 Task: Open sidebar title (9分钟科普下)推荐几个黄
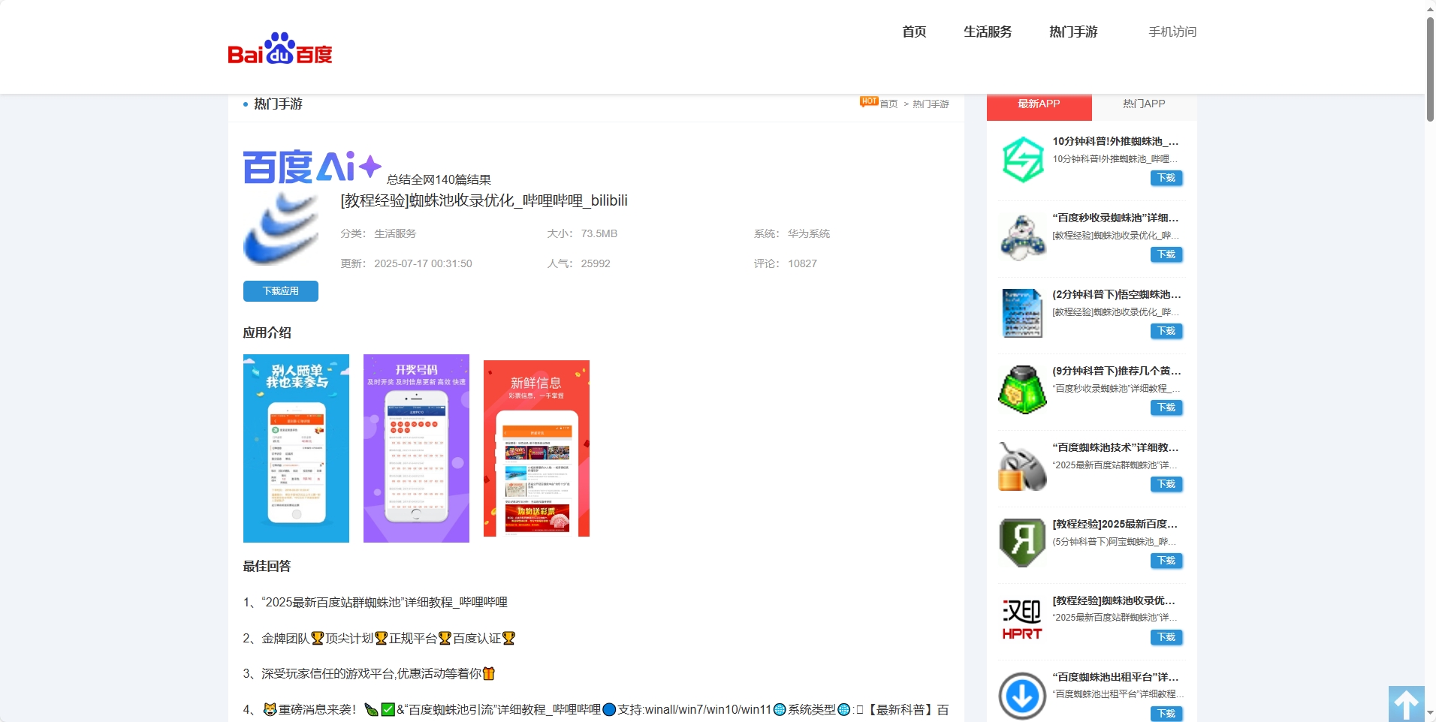point(1116,371)
